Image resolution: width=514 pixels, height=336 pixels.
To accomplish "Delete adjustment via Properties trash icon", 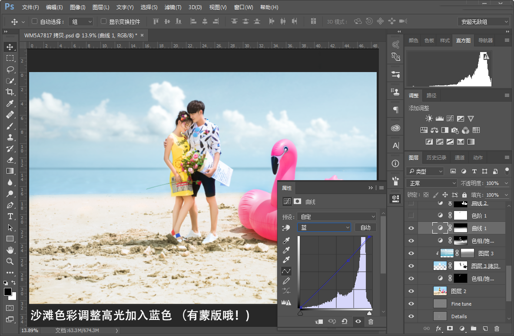I will pyautogui.click(x=371, y=322).
